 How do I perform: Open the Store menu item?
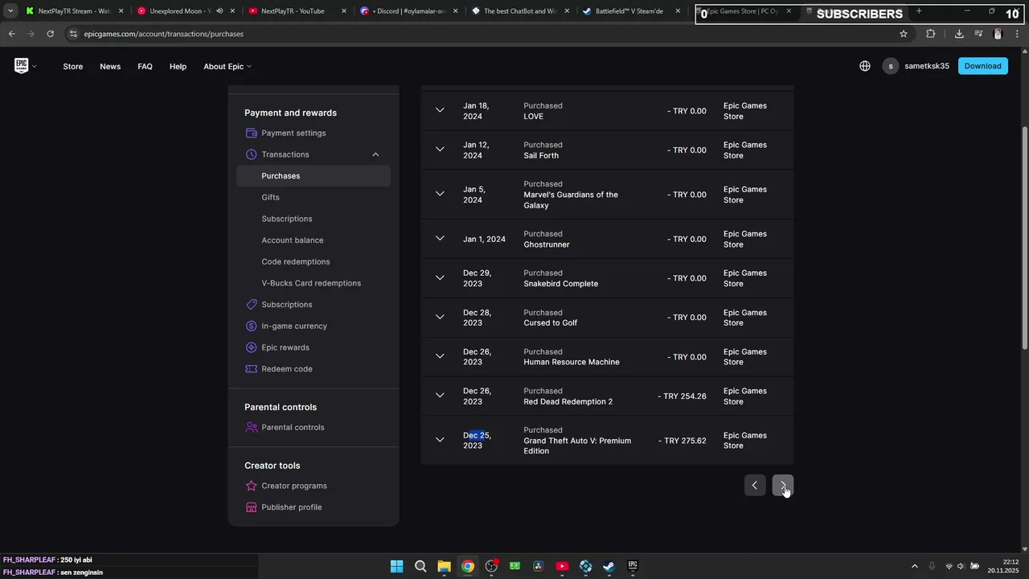[73, 66]
